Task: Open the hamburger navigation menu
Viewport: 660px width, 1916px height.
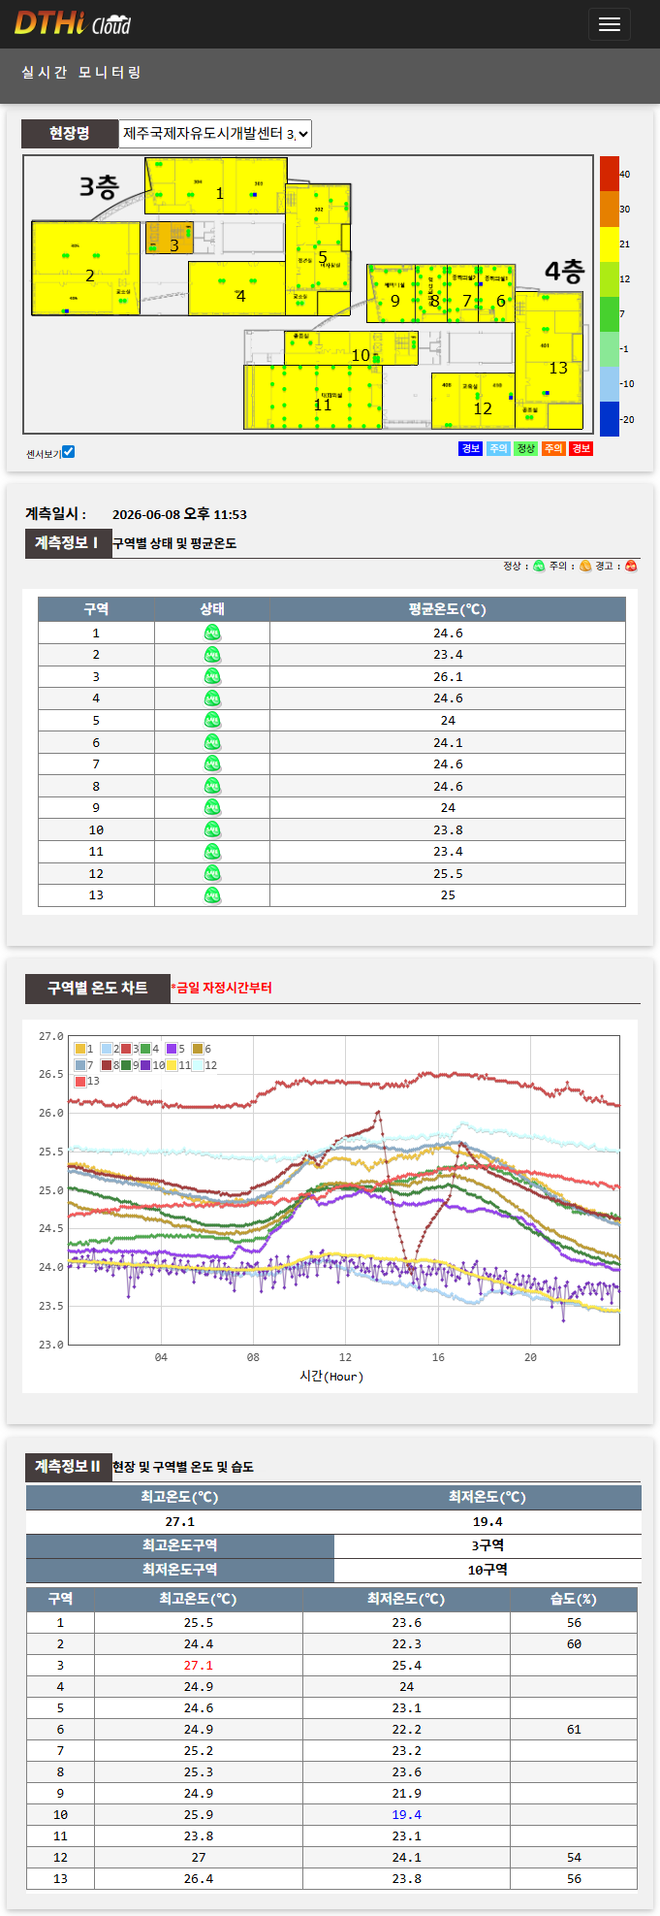Action: click(609, 24)
